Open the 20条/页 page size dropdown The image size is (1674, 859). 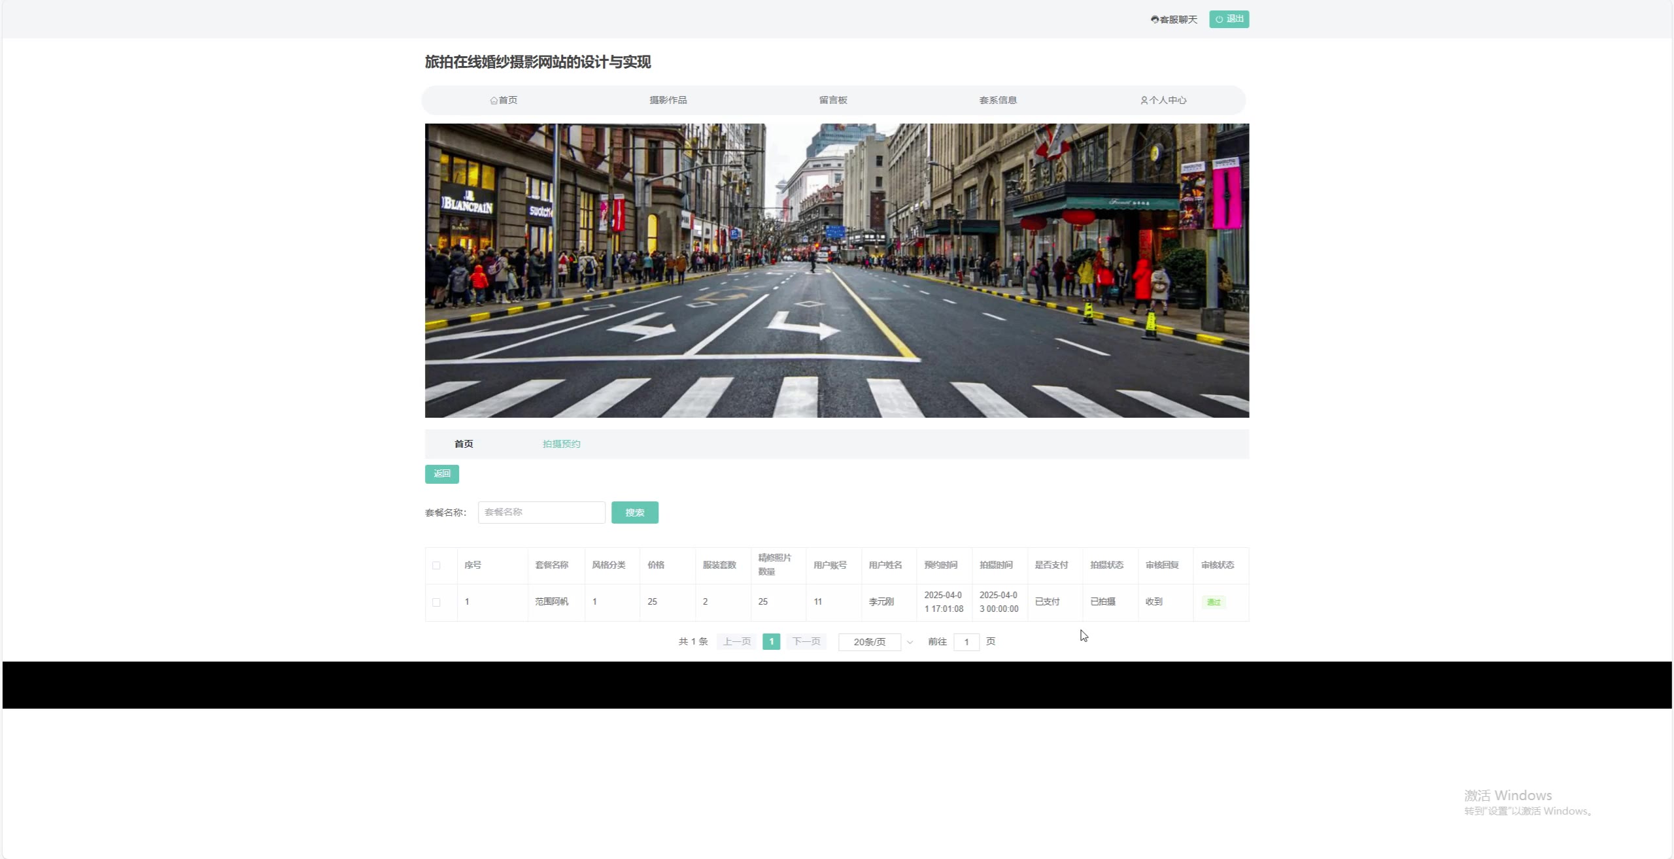[870, 642]
